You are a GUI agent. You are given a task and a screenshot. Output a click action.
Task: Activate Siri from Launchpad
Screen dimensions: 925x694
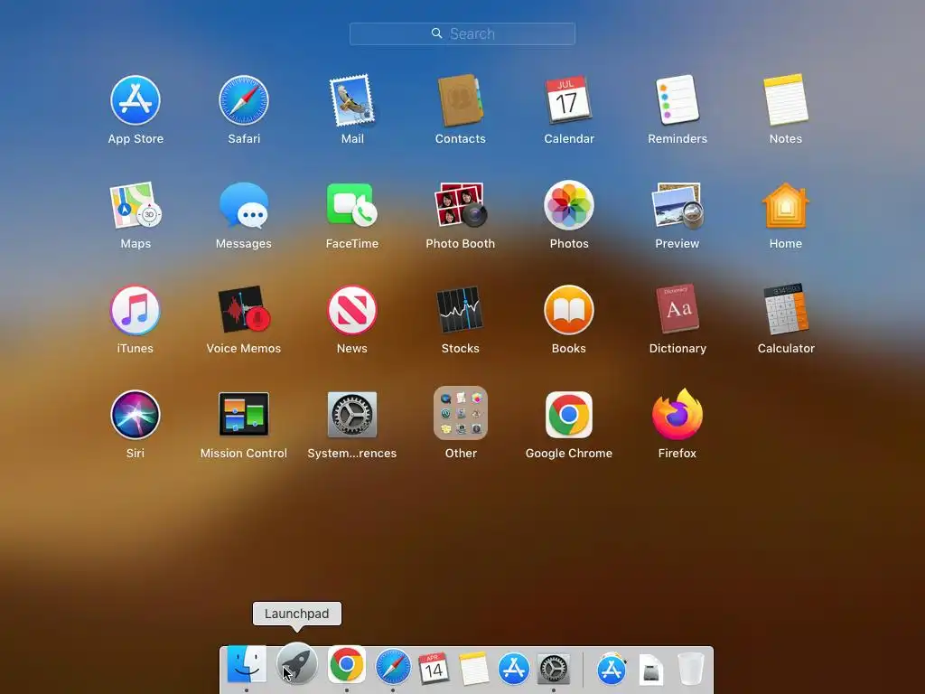tap(135, 415)
